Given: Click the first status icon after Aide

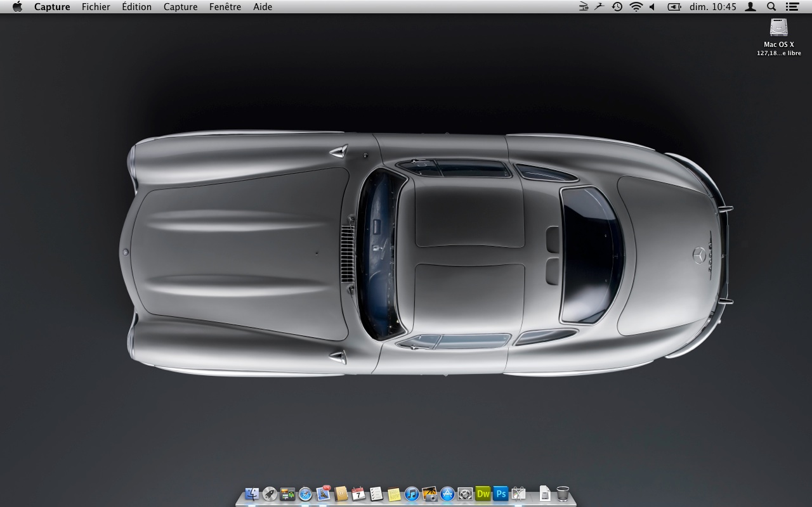Looking at the screenshot, I should click(x=584, y=7).
